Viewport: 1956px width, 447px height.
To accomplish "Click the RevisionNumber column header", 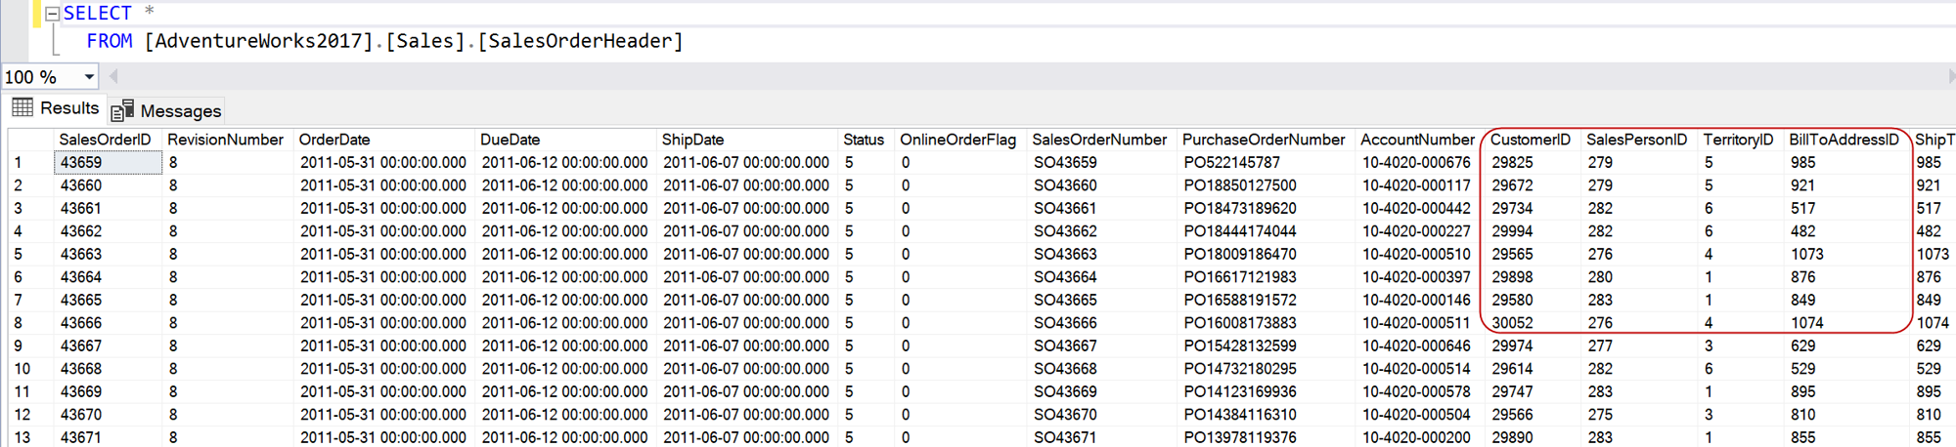I will click(226, 140).
